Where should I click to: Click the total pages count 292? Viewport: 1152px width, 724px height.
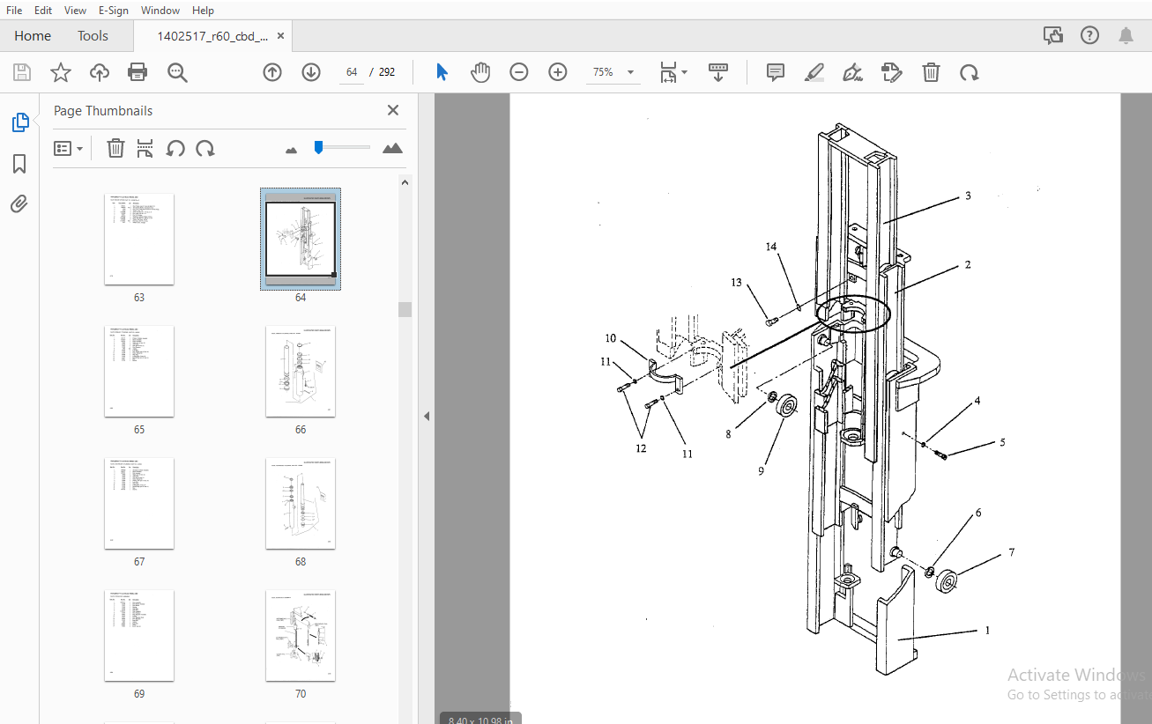point(387,72)
